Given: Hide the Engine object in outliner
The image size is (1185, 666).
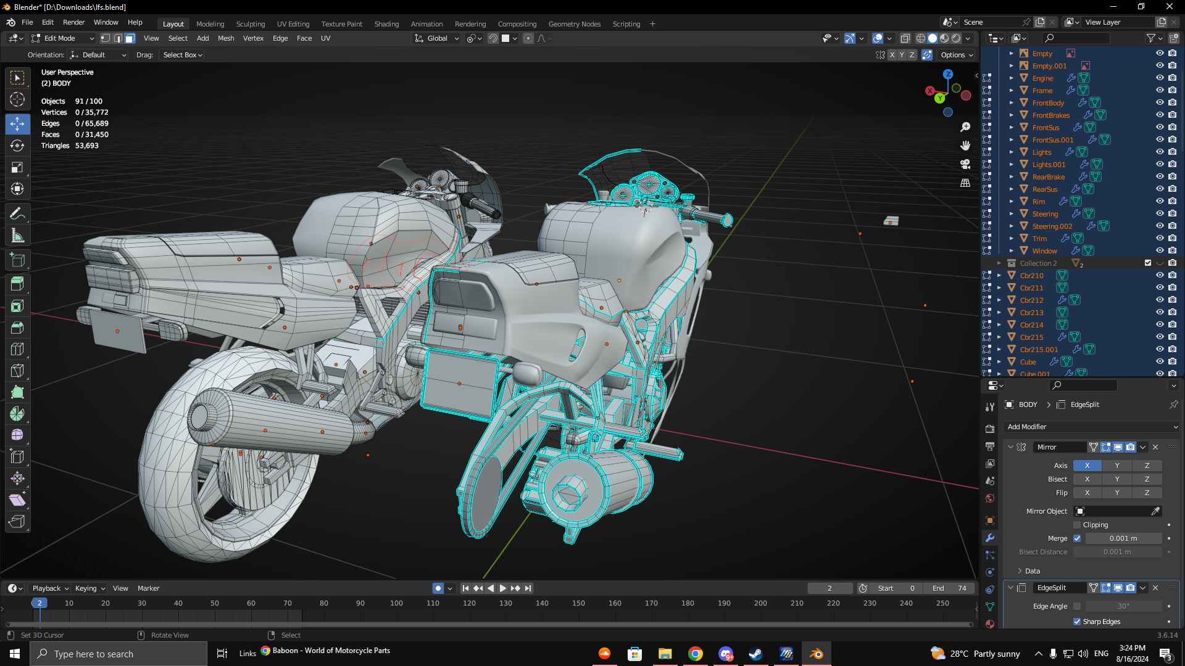Looking at the screenshot, I should click(x=1160, y=78).
